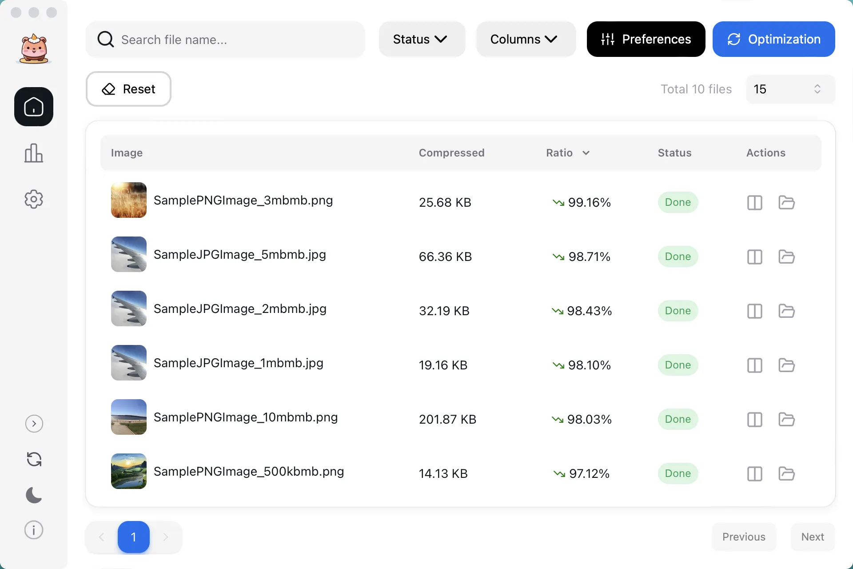Reveal SampleJPGImage_5mbmb.jpg in its folder
853x569 pixels.
click(x=786, y=256)
